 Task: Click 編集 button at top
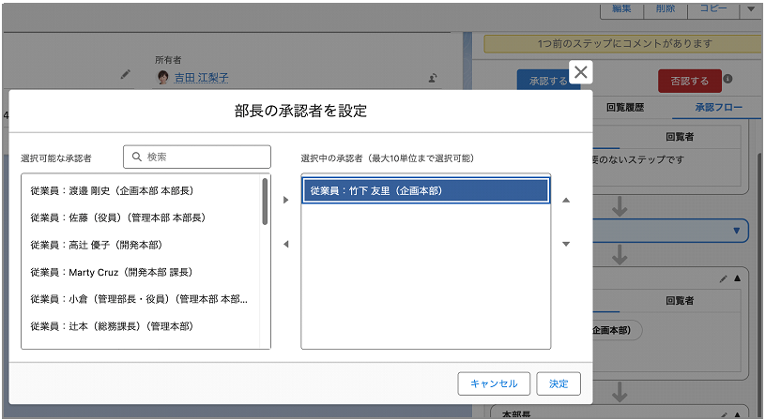(621, 9)
